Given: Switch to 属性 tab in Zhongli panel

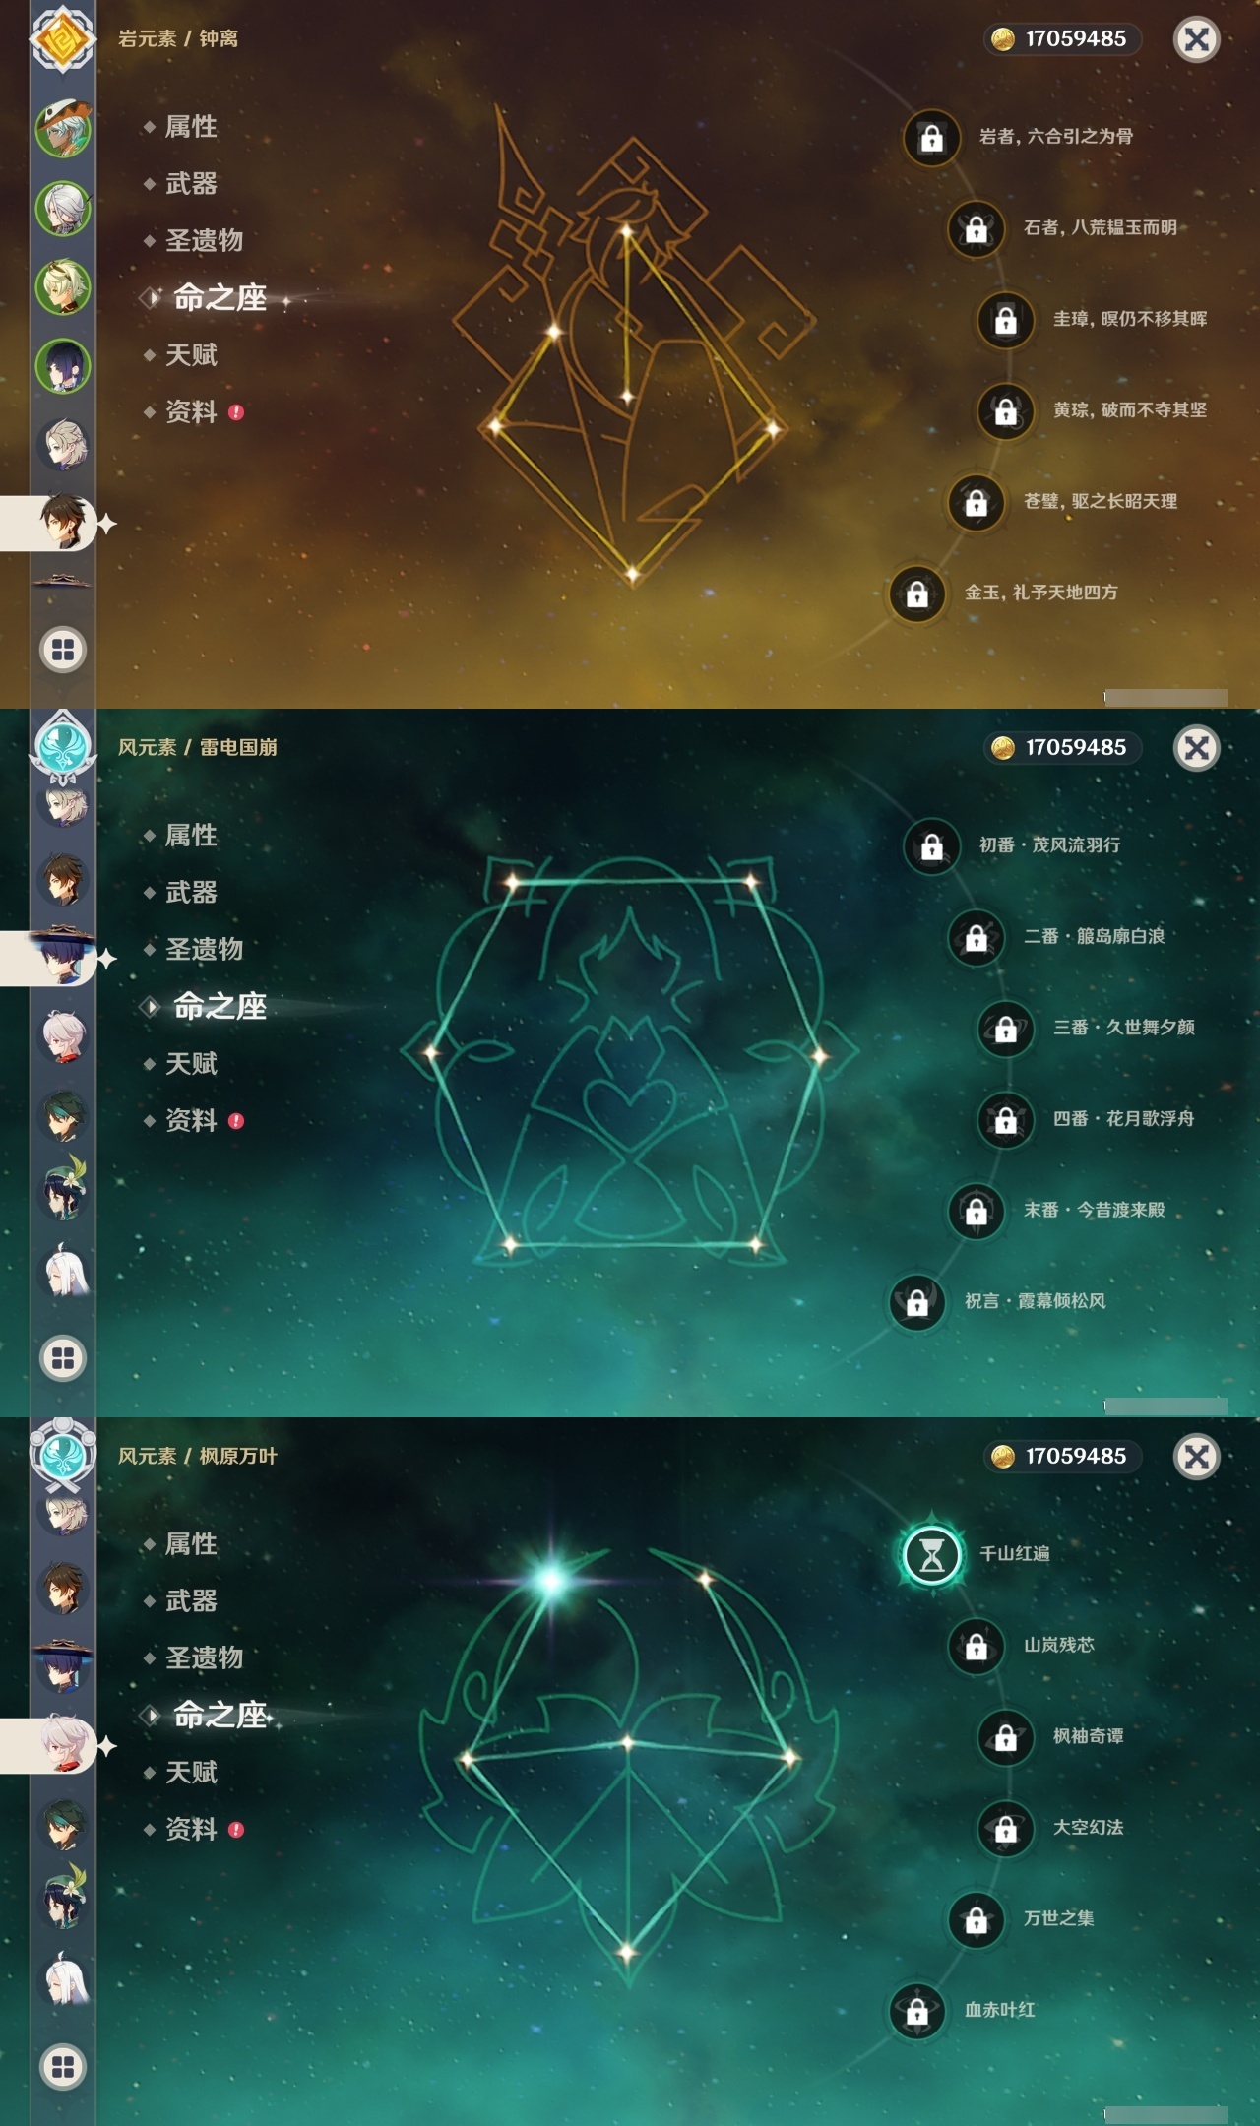Looking at the screenshot, I should pyautogui.click(x=191, y=126).
